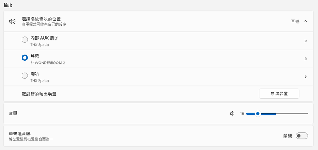Open 喇叭 device properties arrow

(x=306, y=77)
